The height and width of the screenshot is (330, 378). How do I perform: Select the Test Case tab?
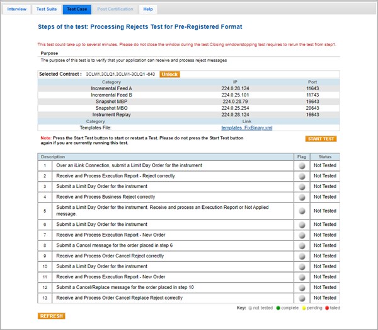click(x=77, y=9)
